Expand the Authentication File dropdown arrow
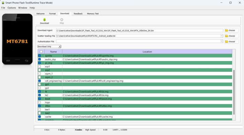This screenshot has height=135, width=244. point(222,41)
